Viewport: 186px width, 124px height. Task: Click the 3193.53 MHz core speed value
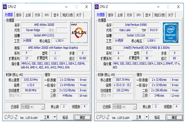point(31,80)
